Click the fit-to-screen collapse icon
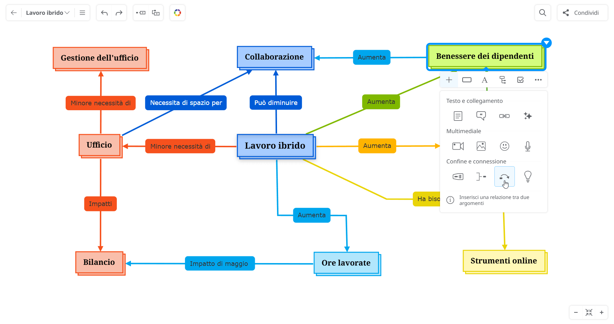Viewport: 614px width, 324px height. click(589, 312)
